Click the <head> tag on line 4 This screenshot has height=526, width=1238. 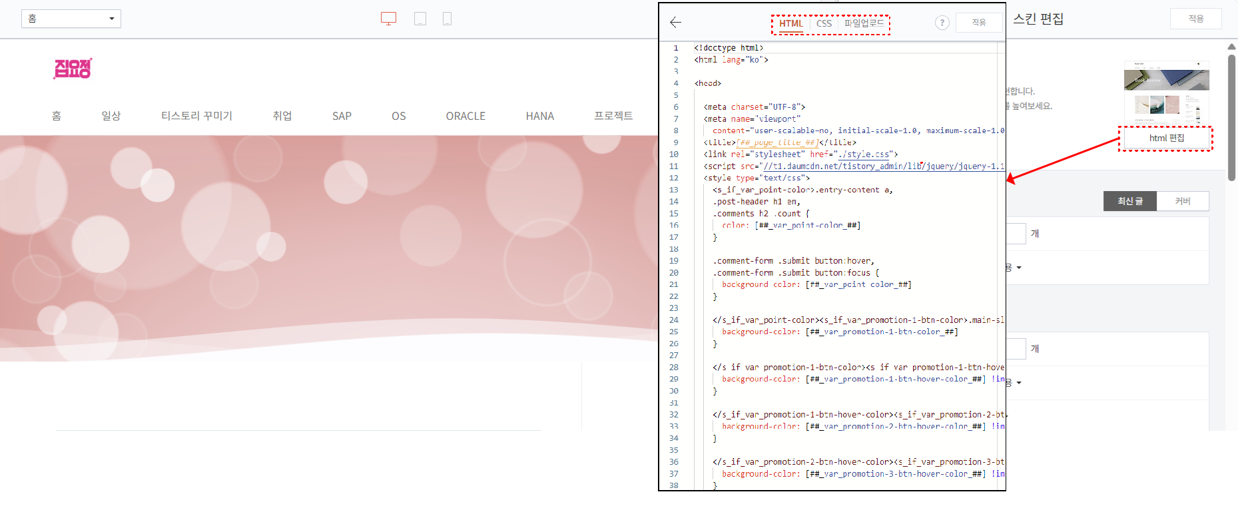click(x=707, y=83)
